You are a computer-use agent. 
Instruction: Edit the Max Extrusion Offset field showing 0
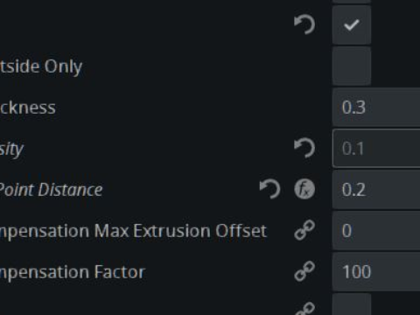(x=376, y=231)
